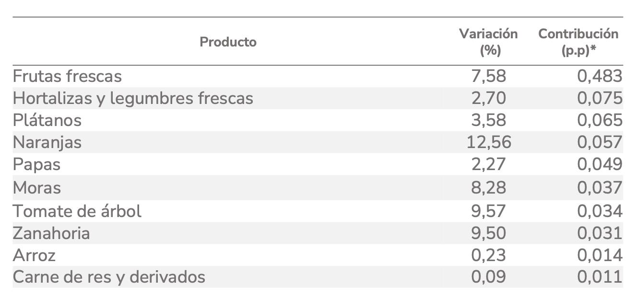Select the 0,075 contribution value

click(x=600, y=98)
